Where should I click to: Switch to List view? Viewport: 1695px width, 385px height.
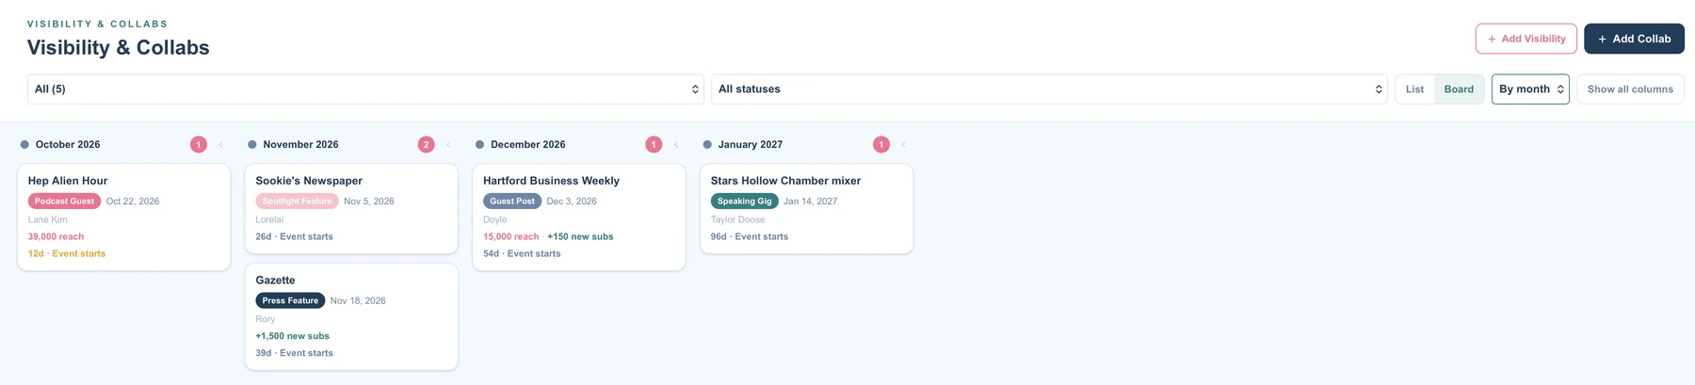[x=1414, y=89]
